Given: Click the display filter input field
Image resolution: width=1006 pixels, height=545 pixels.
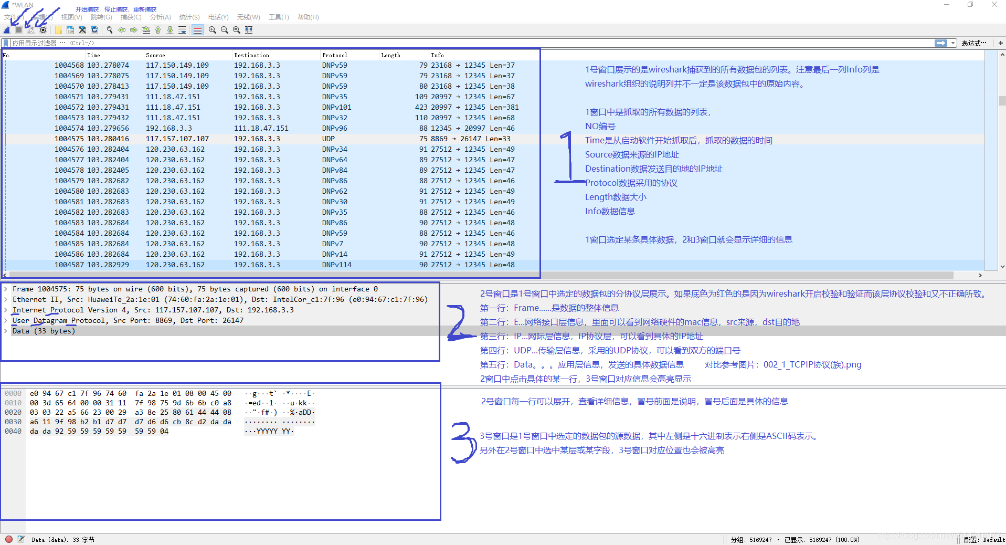Looking at the screenshot, I should (472, 43).
